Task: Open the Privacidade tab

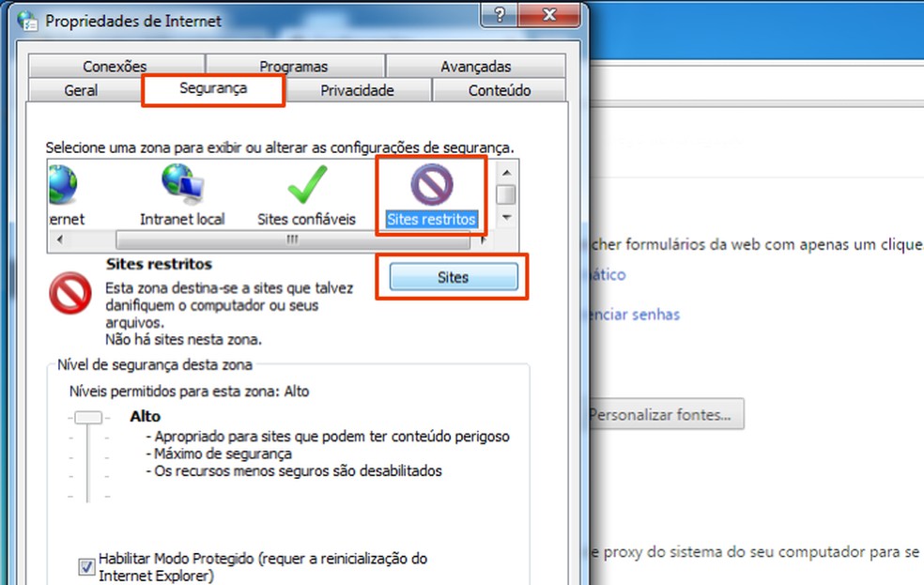Action: (x=358, y=90)
